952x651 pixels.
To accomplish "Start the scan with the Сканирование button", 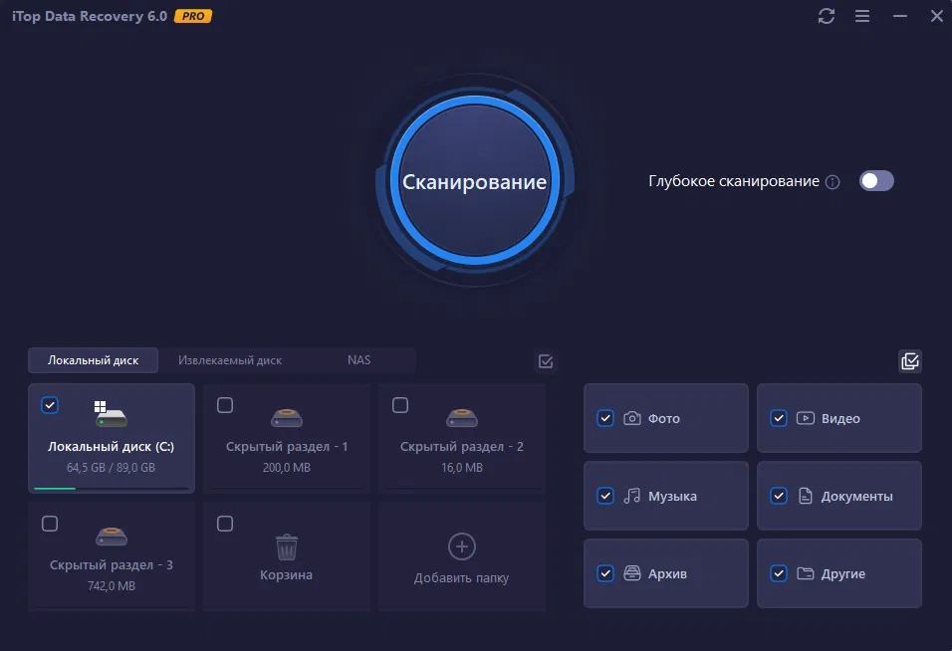I will pos(474,181).
